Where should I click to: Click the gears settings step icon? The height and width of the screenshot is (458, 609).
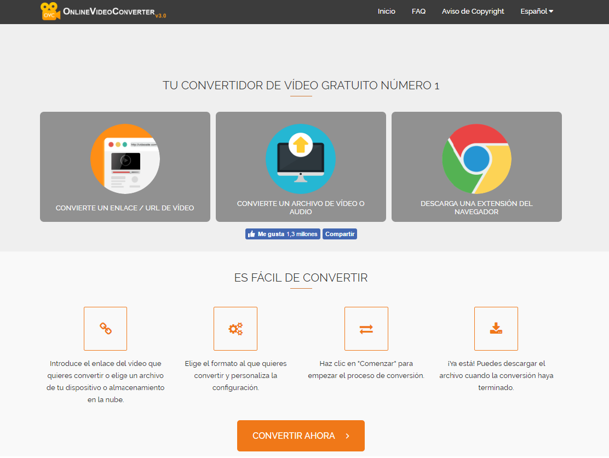[x=235, y=329]
